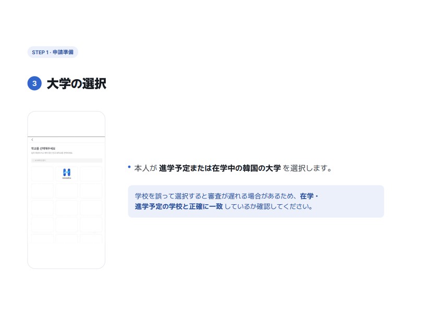Click the Korean title 학교를 선택해주세요
Viewport: 439px width, 310px height.
click(x=43, y=148)
